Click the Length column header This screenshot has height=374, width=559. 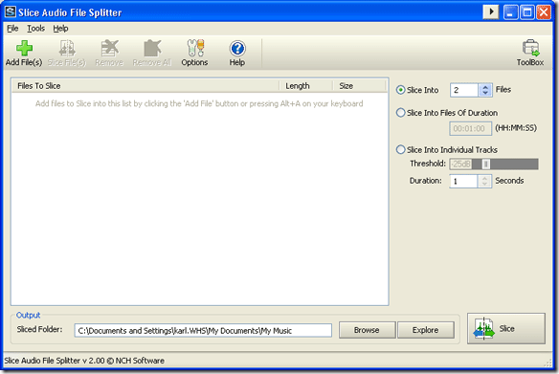pos(306,86)
